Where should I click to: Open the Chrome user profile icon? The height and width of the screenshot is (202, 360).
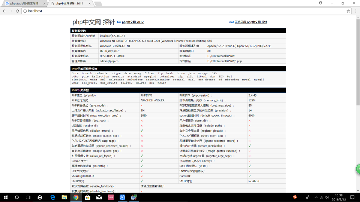point(321,3)
